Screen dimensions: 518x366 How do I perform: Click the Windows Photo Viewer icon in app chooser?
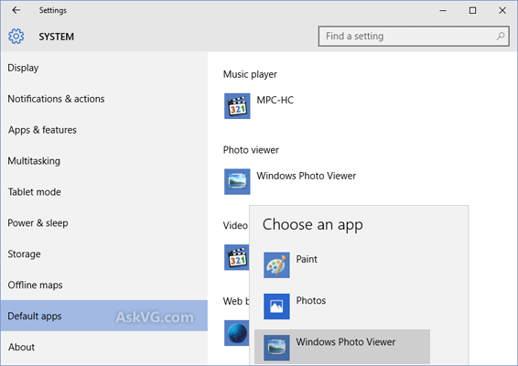click(276, 348)
